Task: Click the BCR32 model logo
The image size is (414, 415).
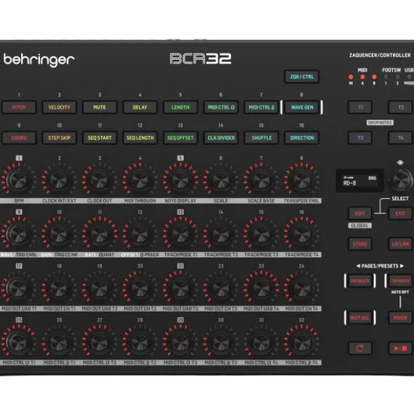Action: tap(200, 59)
